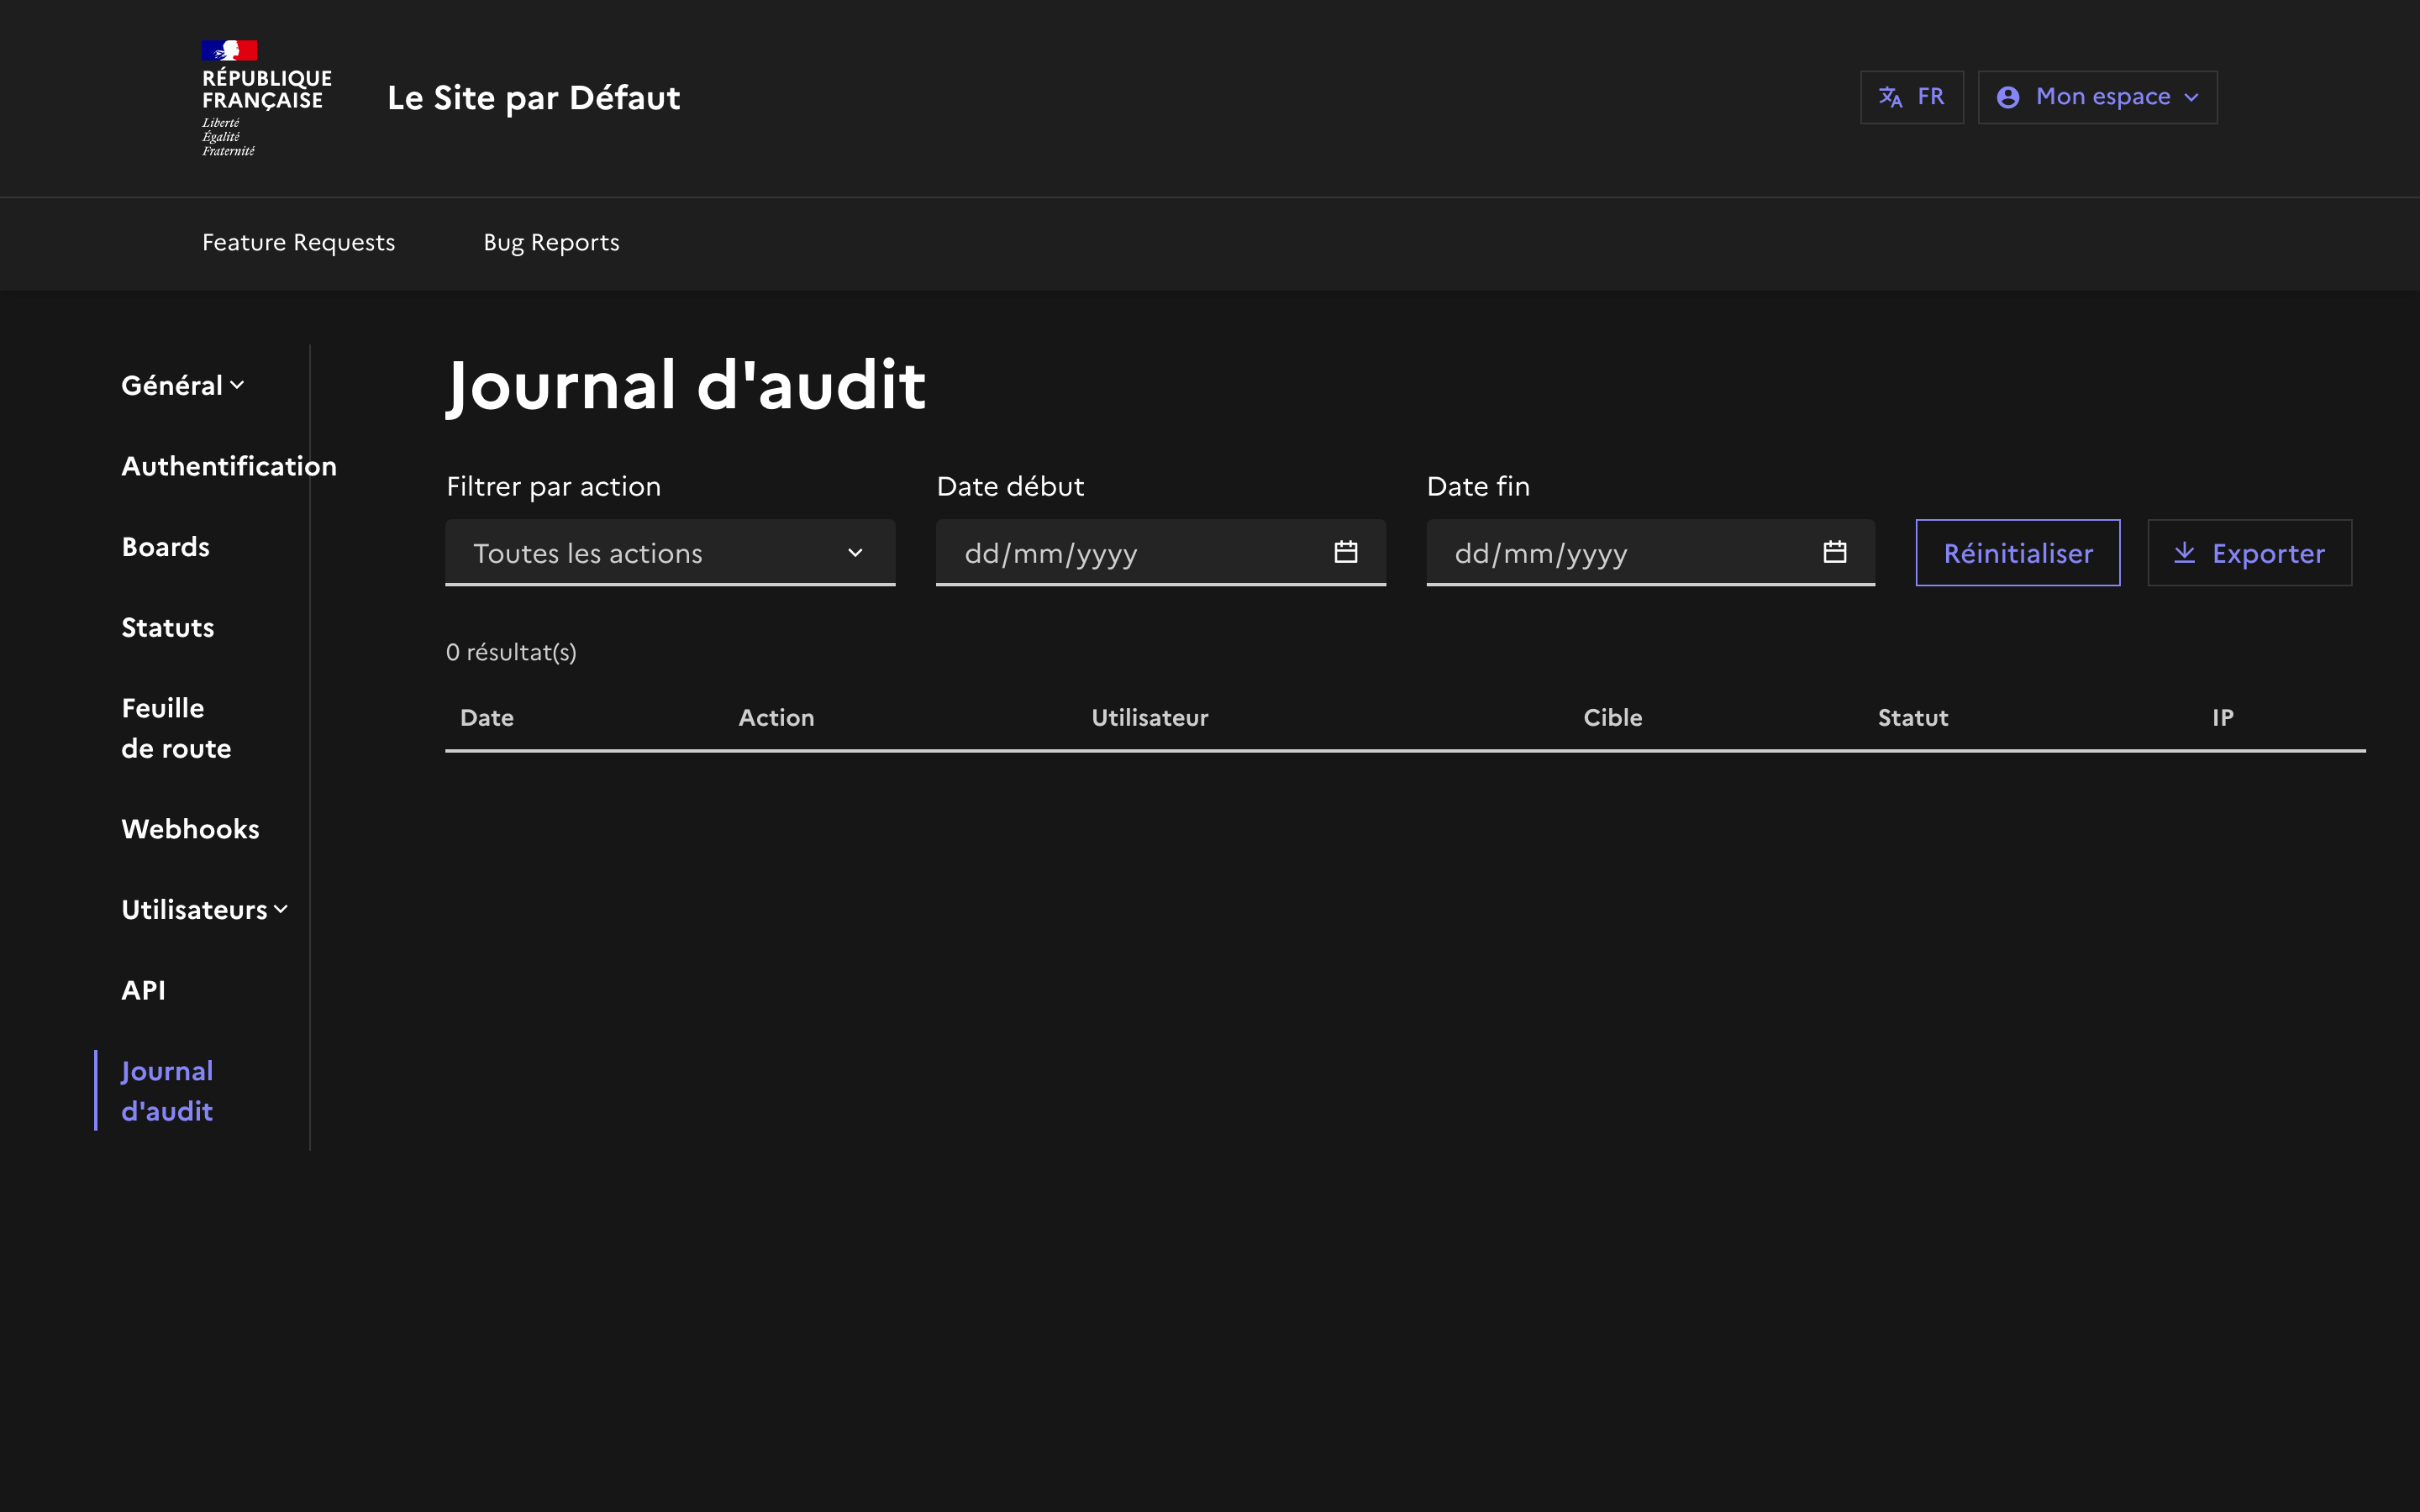Image resolution: width=2420 pixels, height=1512 pixels.
Task: Open Webhooks settings in sidebar
Action: click(x=190, y=829)
